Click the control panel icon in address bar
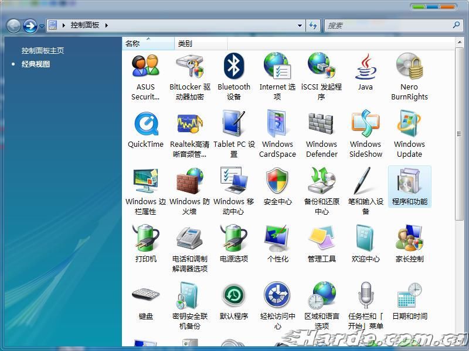The width and height of the screenshot is (469, 351). tap(53, 25)
